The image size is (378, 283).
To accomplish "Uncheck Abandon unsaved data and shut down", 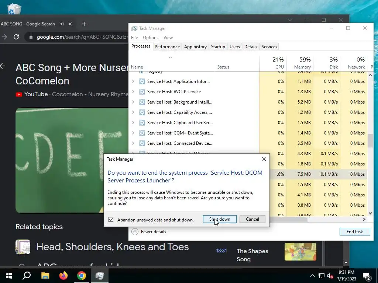I will 111,220.
